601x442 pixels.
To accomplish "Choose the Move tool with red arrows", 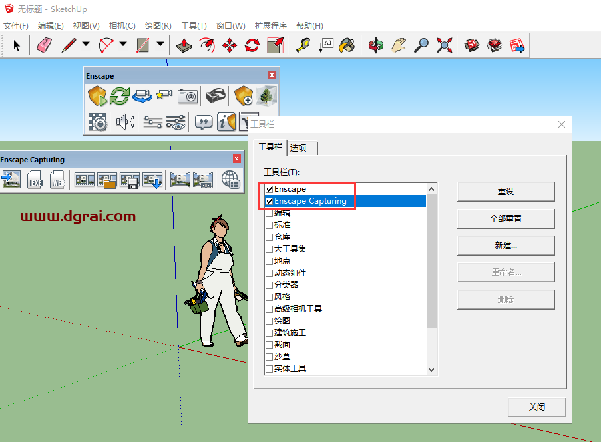I will click(x=229, y=45).
